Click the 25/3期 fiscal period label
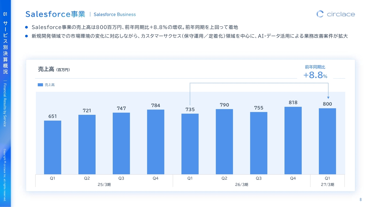369x207 pixels. point(104,185)
